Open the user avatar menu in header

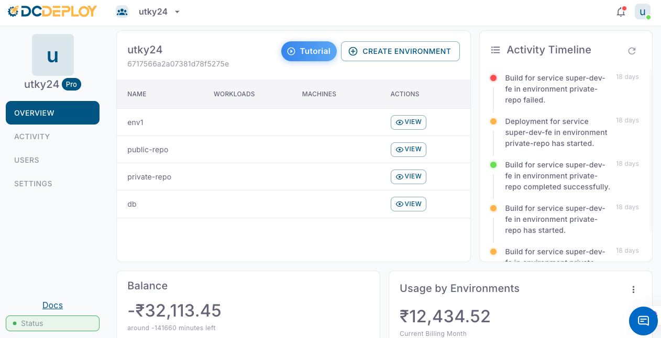642,12
